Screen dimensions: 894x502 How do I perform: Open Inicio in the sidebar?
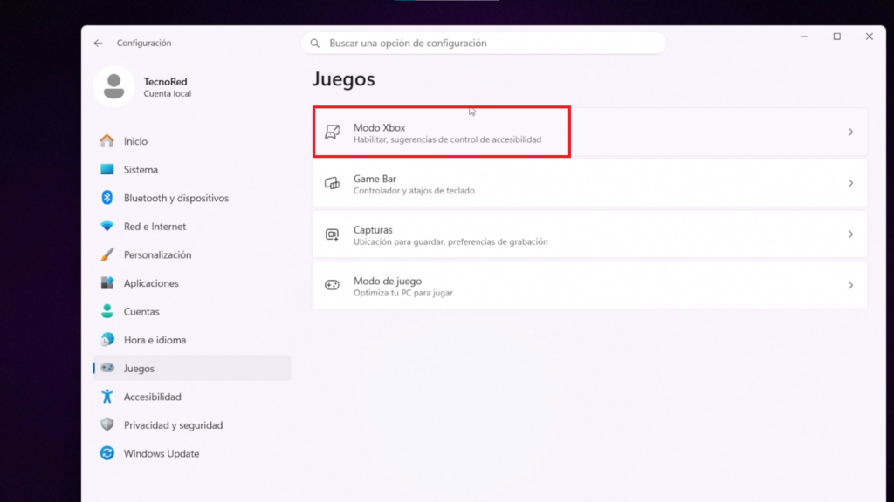(191, 140)
